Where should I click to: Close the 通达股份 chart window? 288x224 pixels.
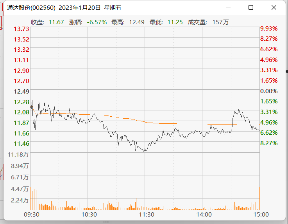pos(274,7)
